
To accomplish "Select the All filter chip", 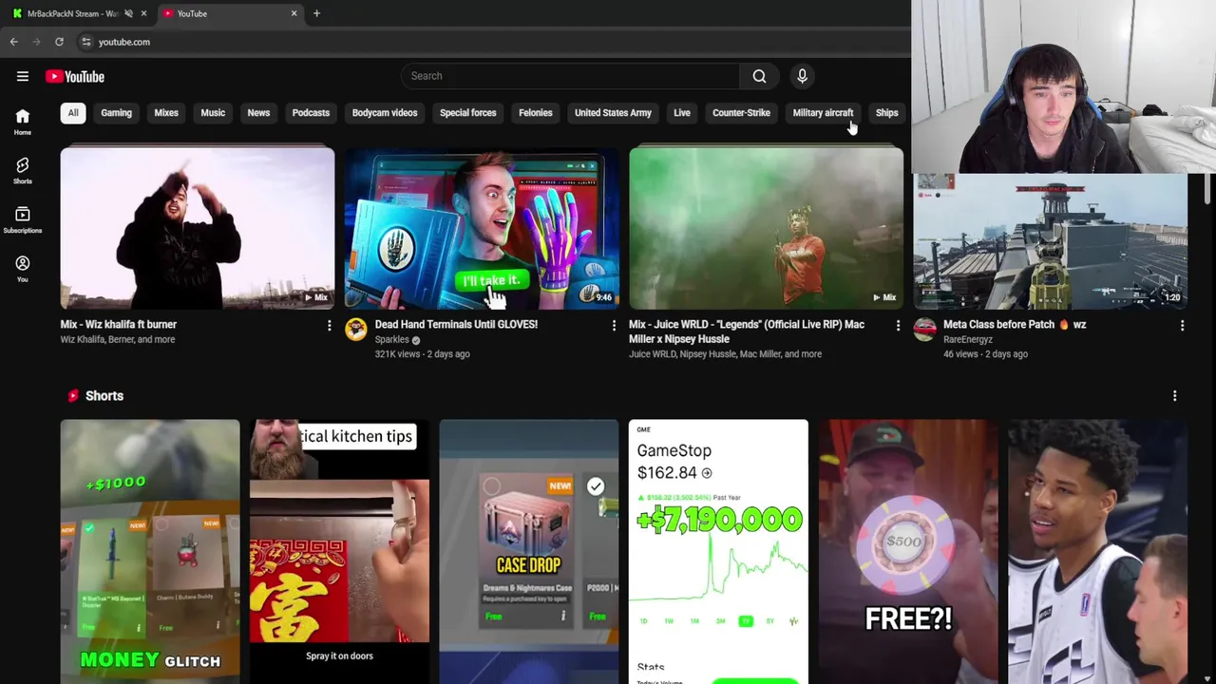I will [x=72, y=113].
